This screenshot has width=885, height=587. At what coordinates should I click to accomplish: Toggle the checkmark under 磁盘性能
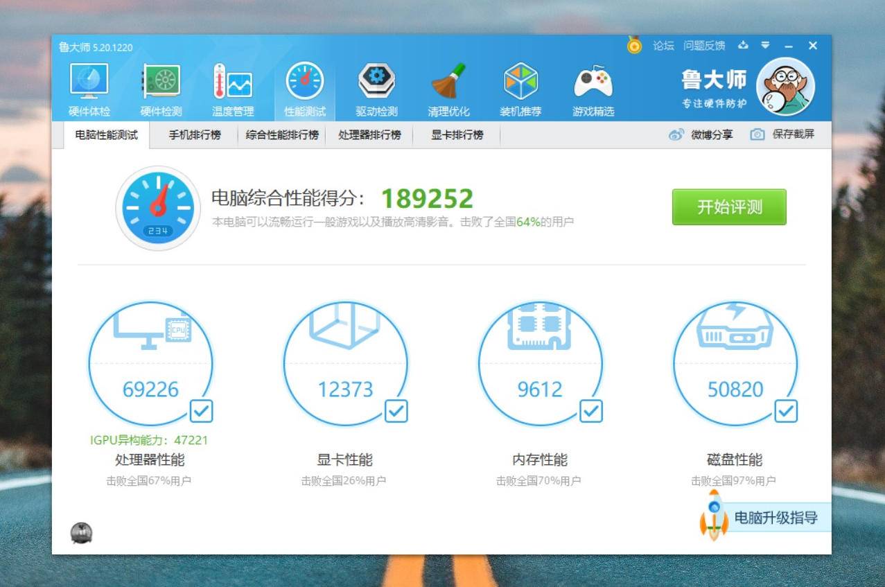pos(786,412)
